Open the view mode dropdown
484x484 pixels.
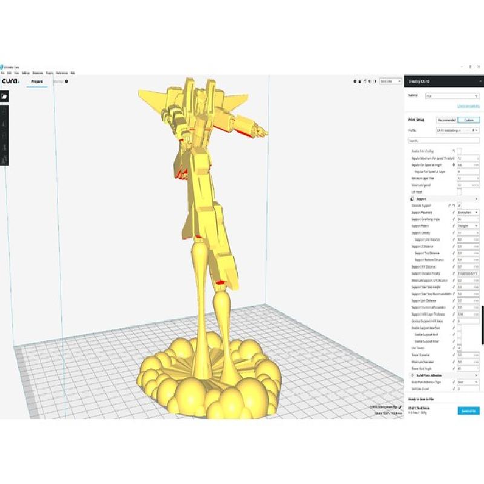[390, 81]
